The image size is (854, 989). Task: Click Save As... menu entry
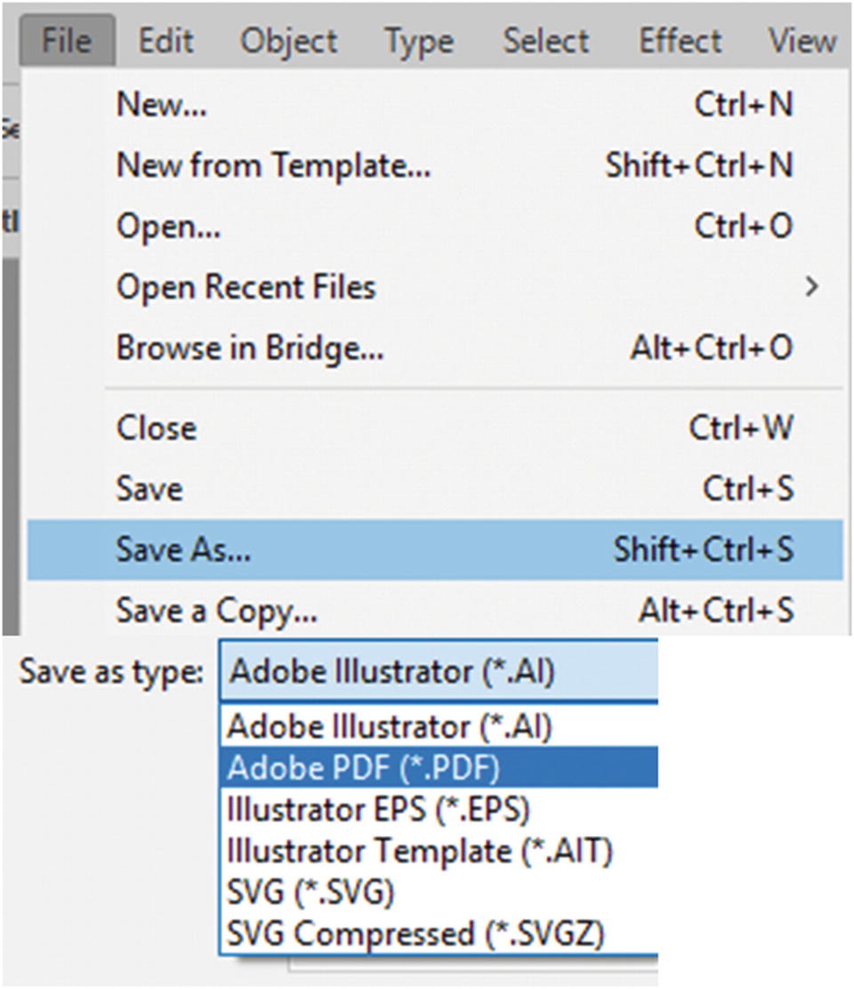point(183,550)
